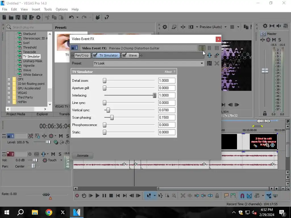The width and height of the screenshot is (291, 218).
Task: Select Wave in the plug-in list
Action: click(27, 70)
